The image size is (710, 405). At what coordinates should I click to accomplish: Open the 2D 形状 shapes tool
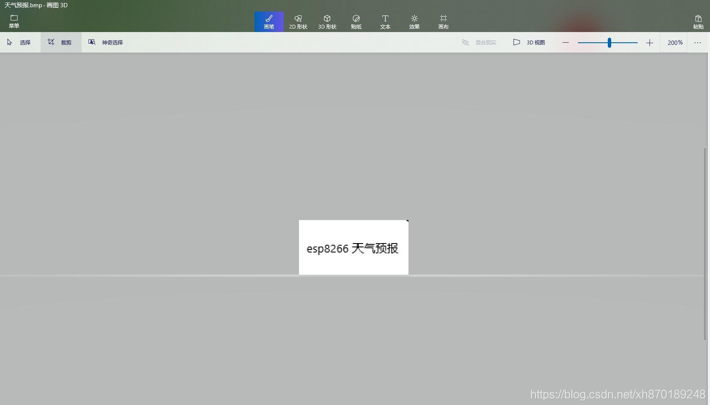(x=298, y=21)
